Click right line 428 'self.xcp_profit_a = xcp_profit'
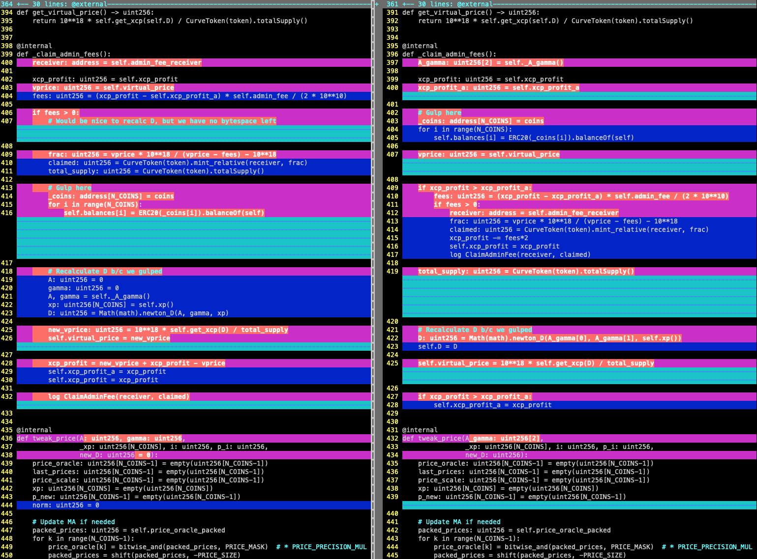Image resolution: width=757 pixels, height=559 pixels. coord(493,405)
